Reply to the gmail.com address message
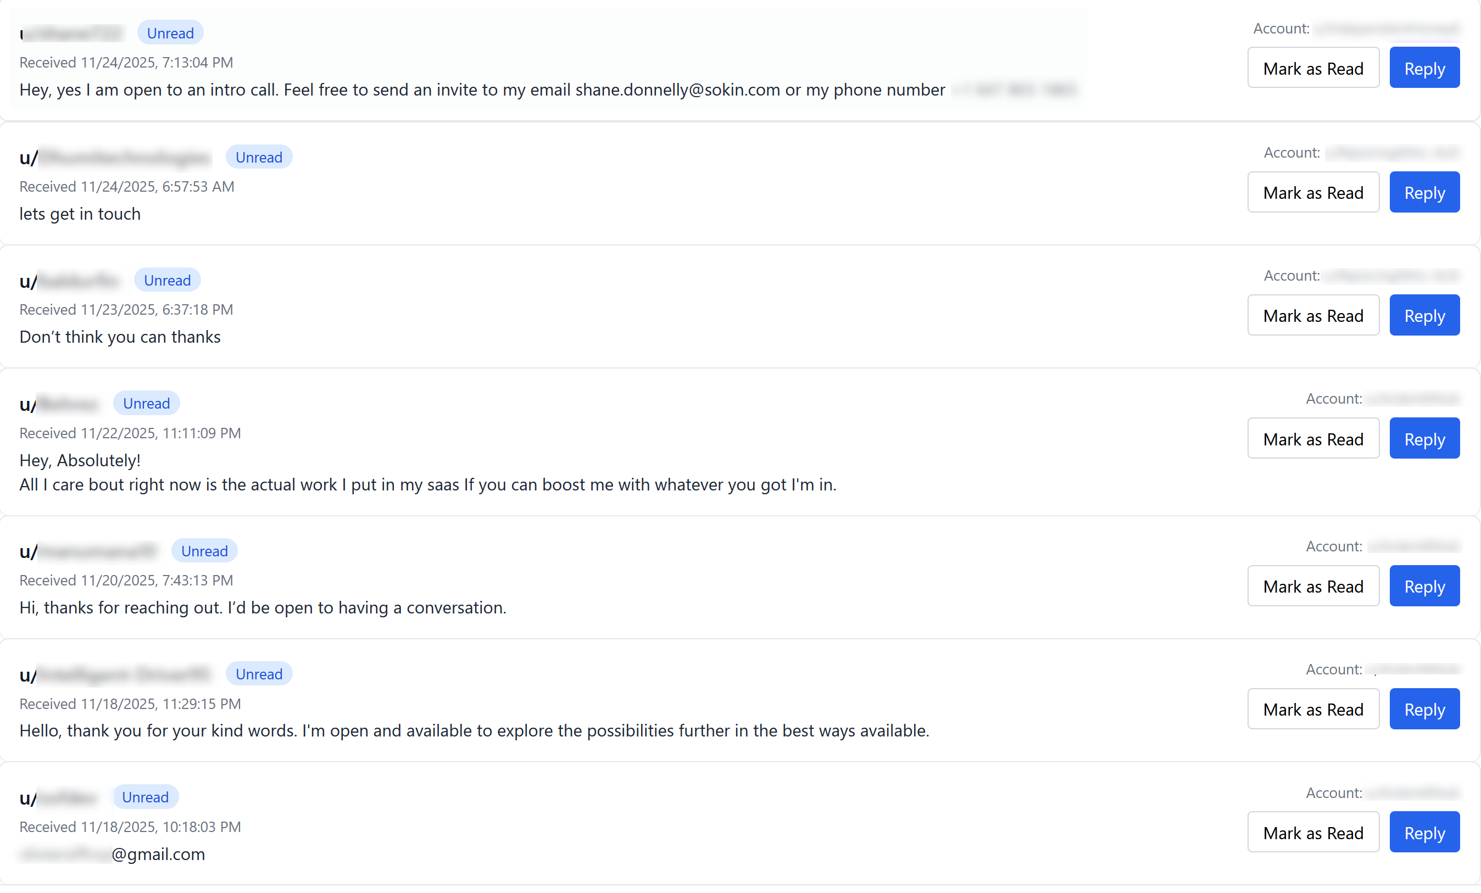This screenshot has height=893, width=1481. tap(1424, 832)
